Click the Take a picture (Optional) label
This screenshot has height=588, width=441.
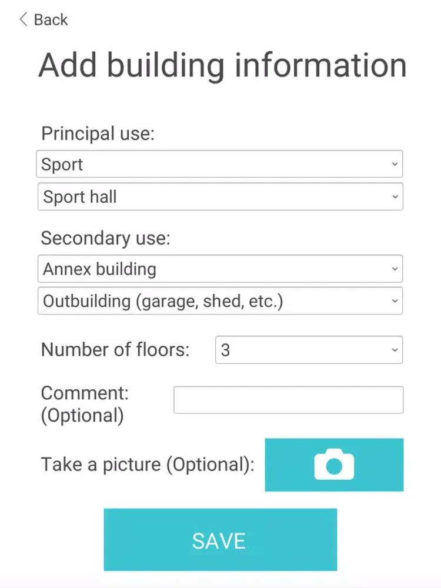tap(148, 465)
